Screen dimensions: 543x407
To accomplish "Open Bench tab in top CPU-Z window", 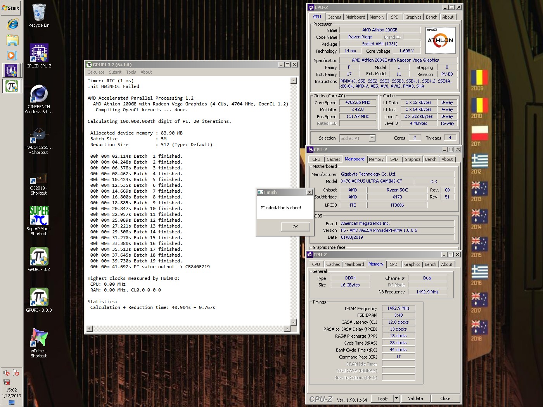I will [431, 17].
